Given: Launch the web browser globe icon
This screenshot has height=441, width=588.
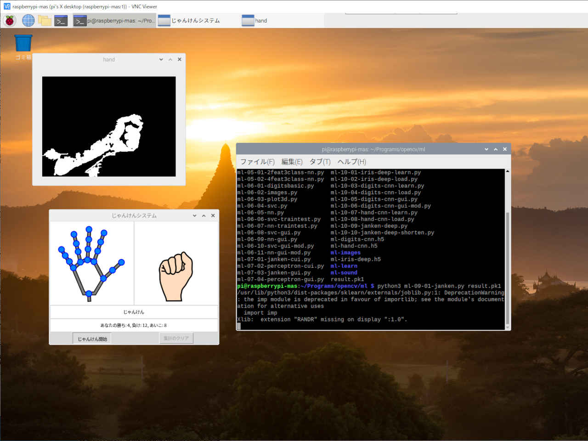Looking at the screenshot, I should tap(28, 20).
